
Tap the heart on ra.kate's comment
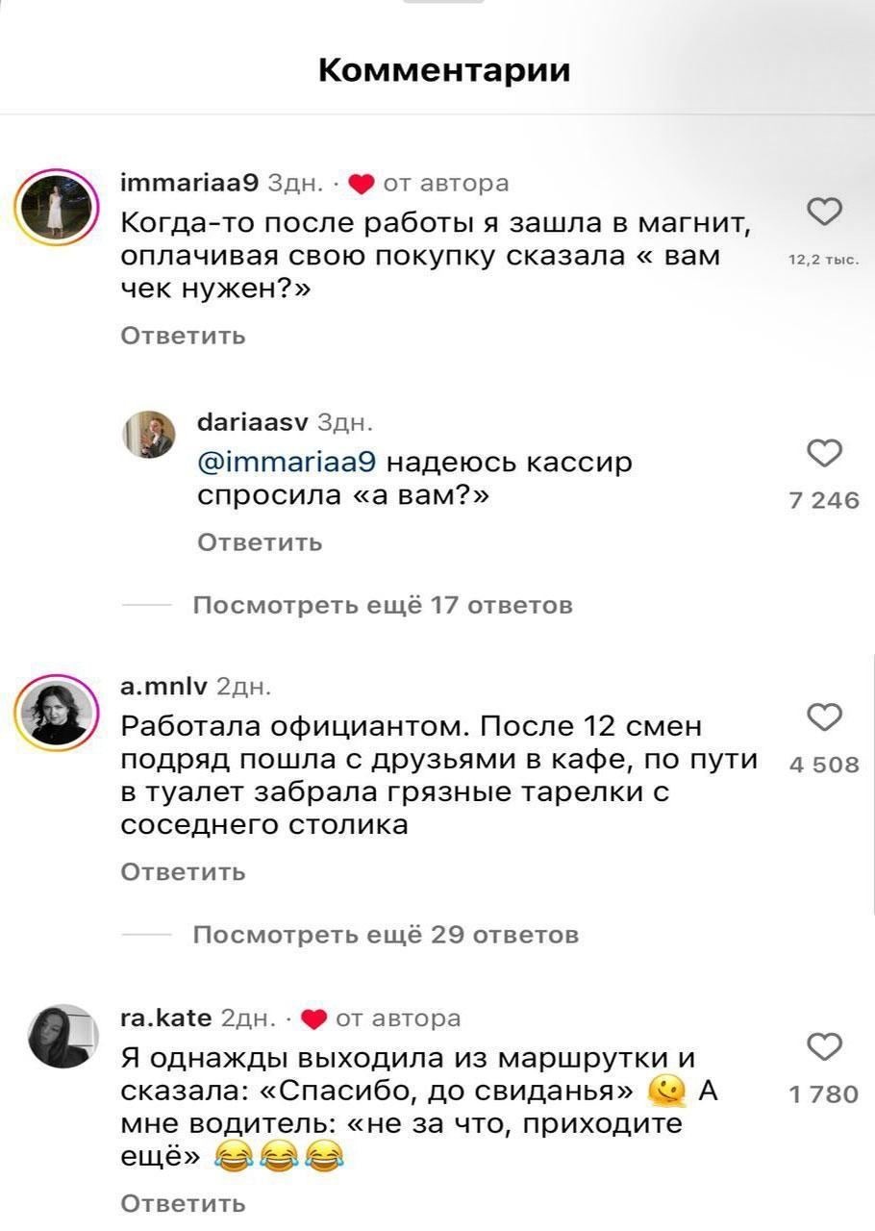826,1046
